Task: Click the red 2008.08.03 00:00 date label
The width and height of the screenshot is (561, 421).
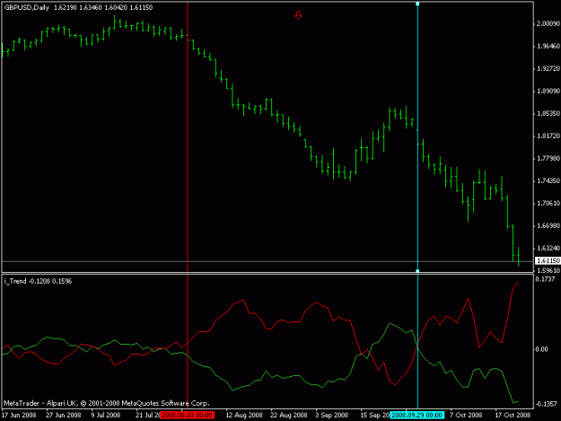Action: point(188,416)
